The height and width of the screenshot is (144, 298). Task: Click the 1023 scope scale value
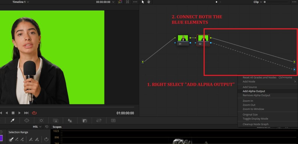(x=56, y=131)
